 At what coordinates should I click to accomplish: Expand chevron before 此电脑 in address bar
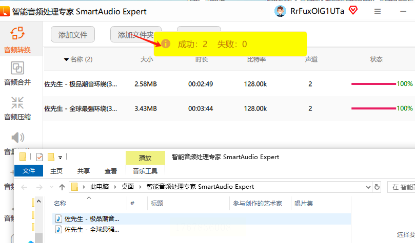click(x=84, y=187)
